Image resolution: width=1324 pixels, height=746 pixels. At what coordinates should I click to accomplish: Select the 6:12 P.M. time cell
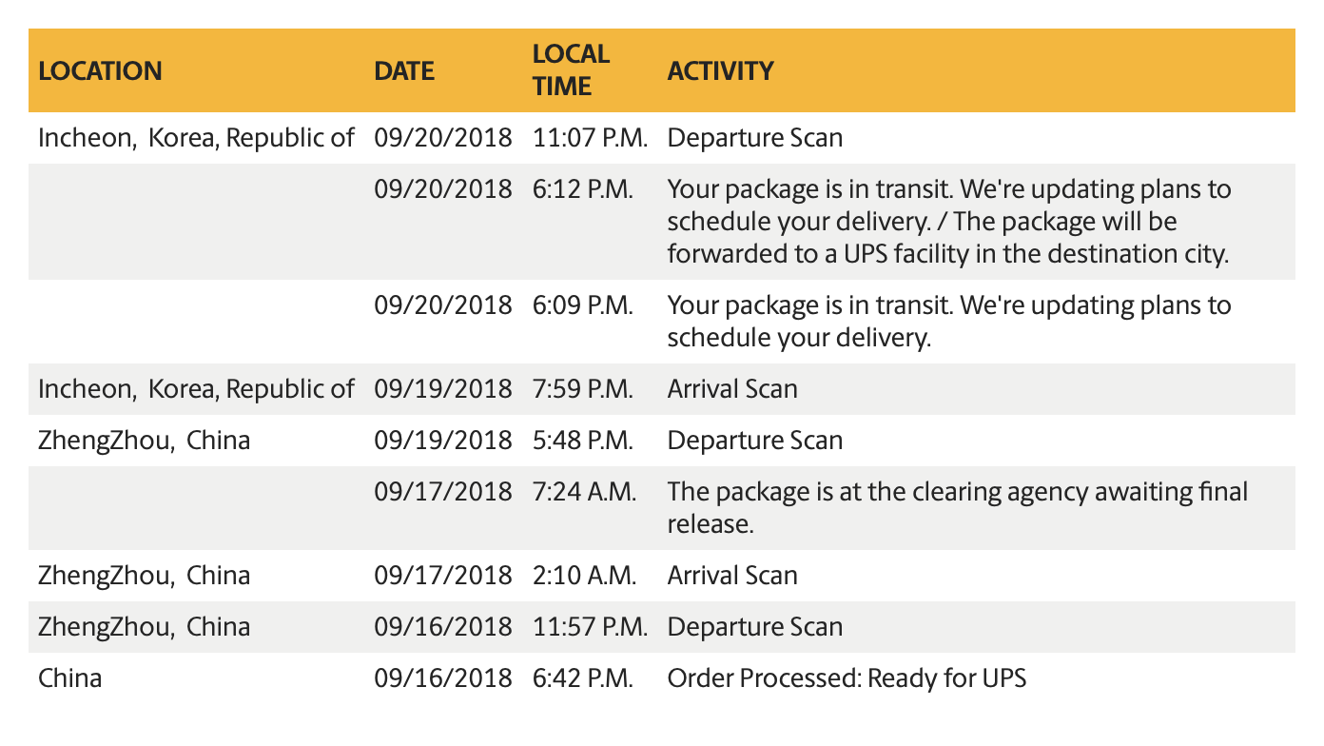582,189
